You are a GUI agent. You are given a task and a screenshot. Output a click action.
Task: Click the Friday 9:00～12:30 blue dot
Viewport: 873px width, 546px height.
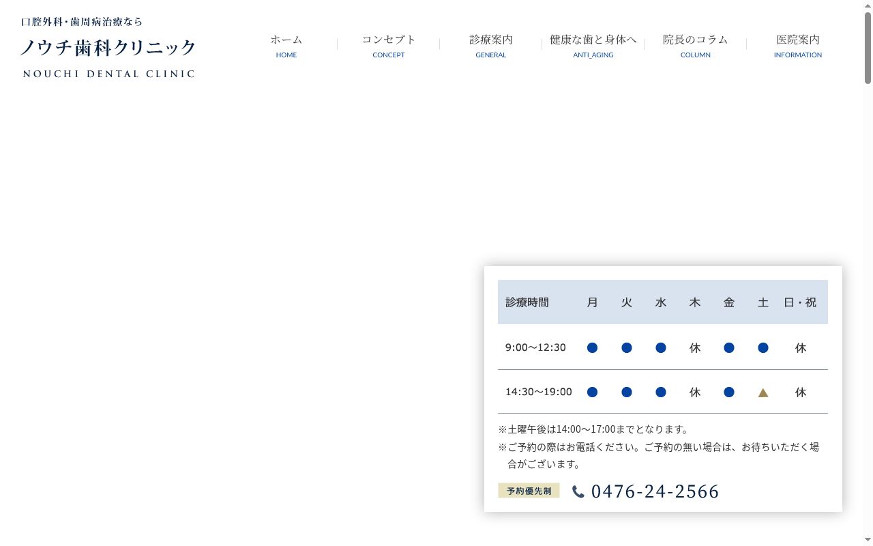tap(729, 348)
